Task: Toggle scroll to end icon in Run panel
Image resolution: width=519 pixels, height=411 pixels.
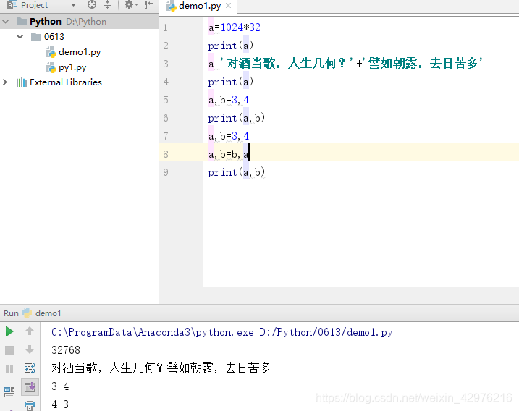Action: (30, 387)
